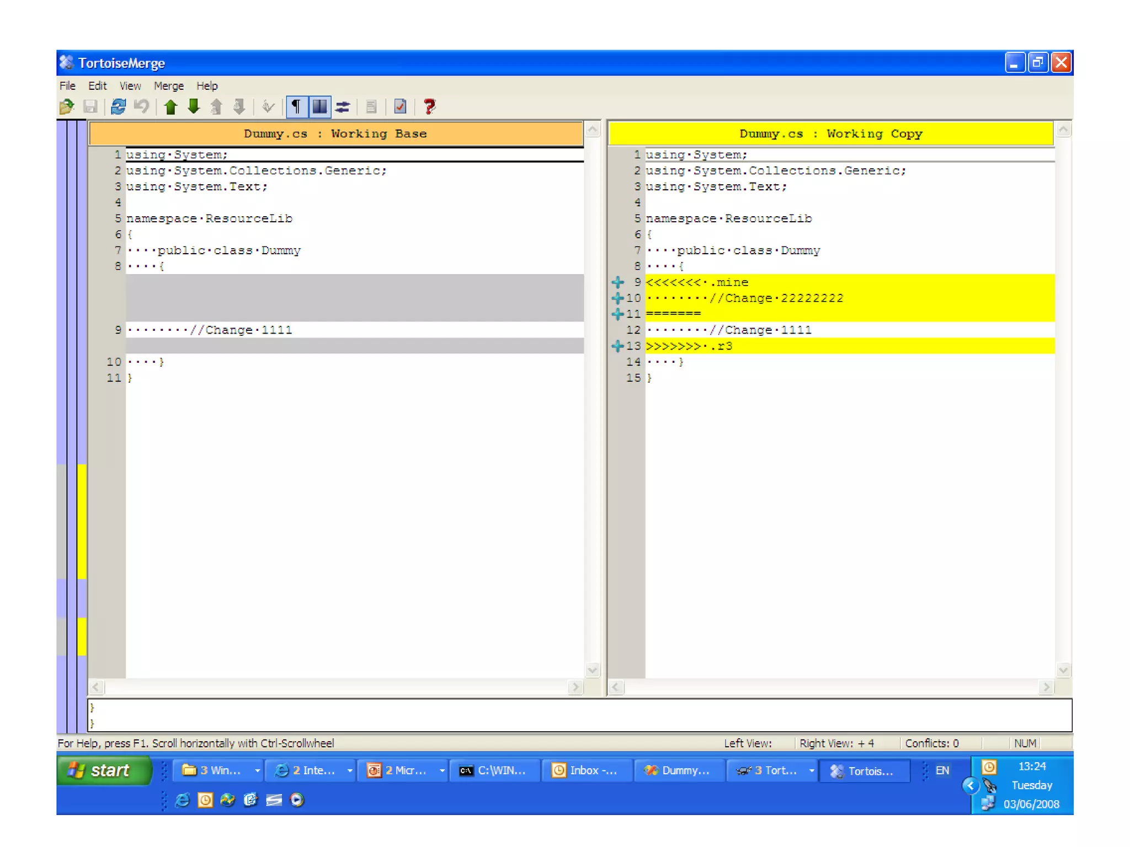Expand the '2 Inte...' taskbar group dropdown
The height and width of the screenshot is (847, 1130).
point(350,770)
